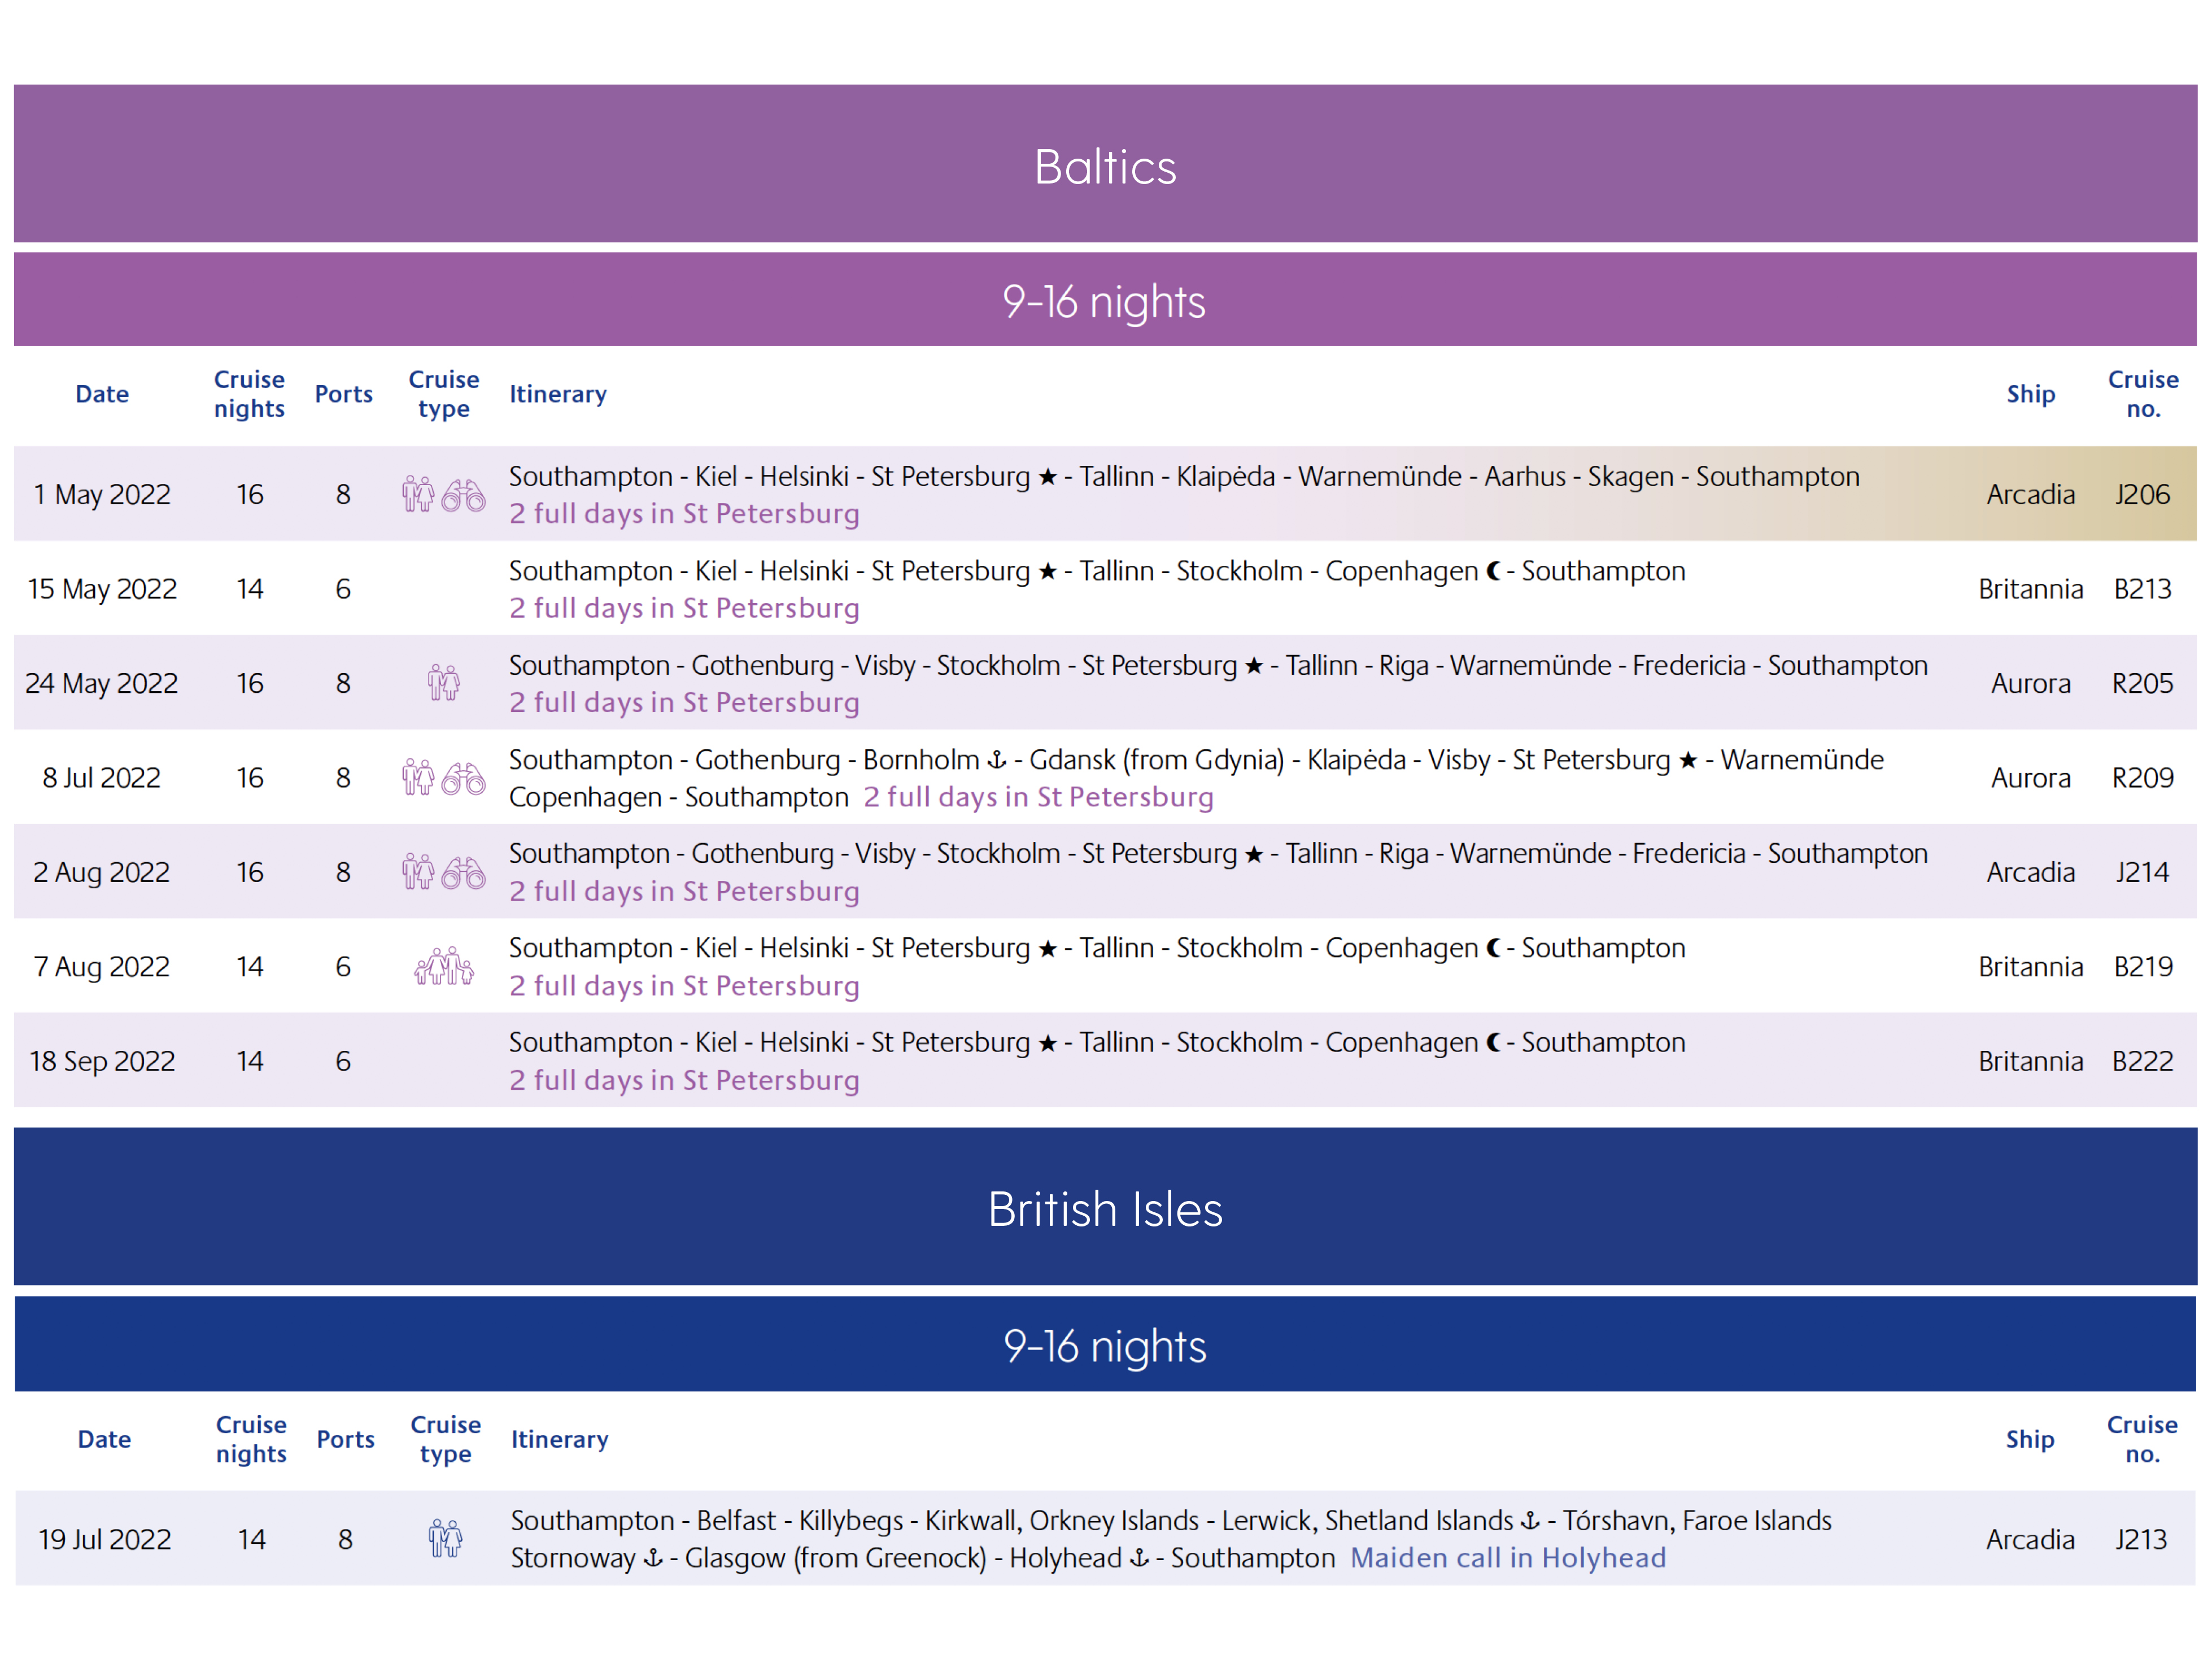Click the crescent moon after Copenhagen in the B213 itinerary
2212x1668 pixels.
pyautogui.click(x=1493, y=571)
